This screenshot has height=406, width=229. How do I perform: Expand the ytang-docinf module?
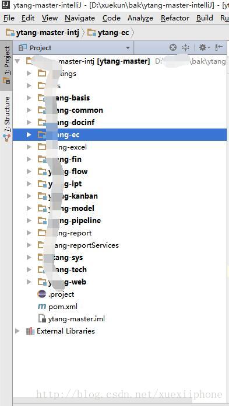[x=29, y=123]
